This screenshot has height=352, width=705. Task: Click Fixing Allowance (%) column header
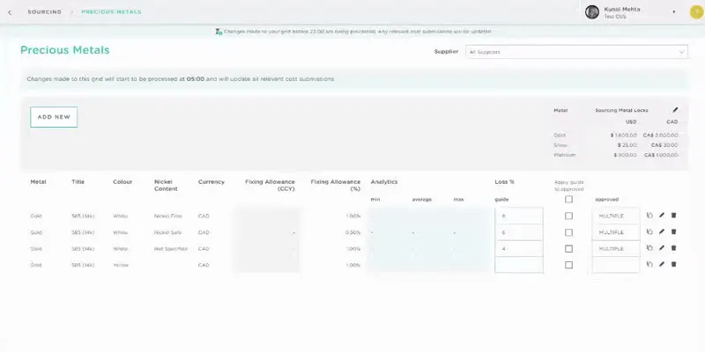[336, 186]
